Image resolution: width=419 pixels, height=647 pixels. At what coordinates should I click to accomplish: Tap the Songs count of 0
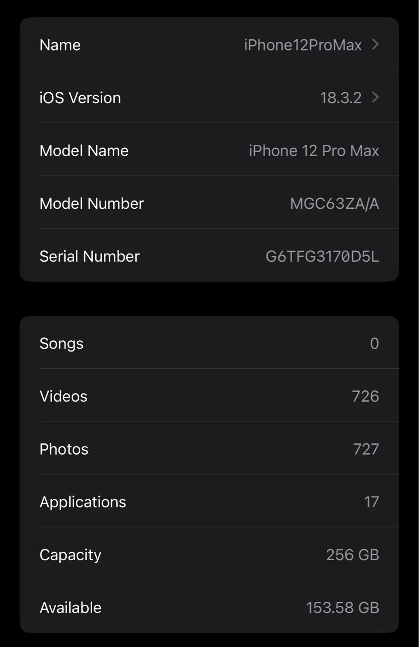click(374, 343)
